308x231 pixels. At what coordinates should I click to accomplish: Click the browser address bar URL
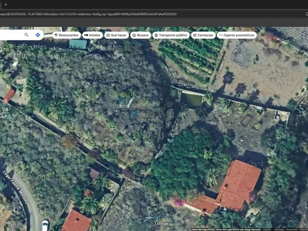pyautogui.click(x=88, y=14)
